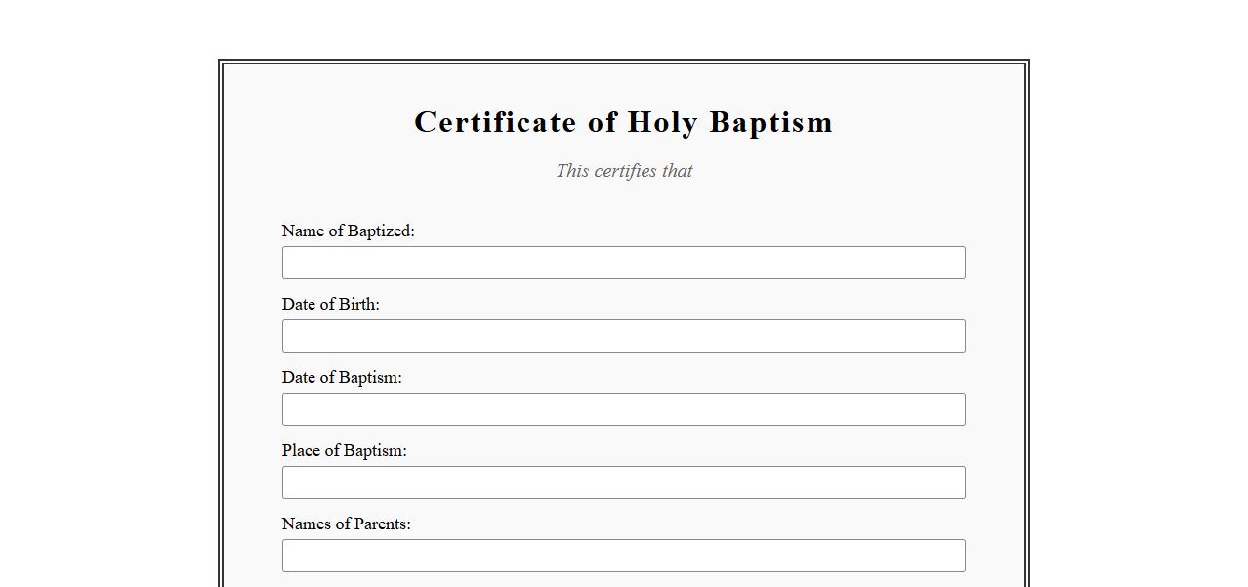Click the Name of Baptized input field
This screenshot has height=587, width=1248.
623,263
